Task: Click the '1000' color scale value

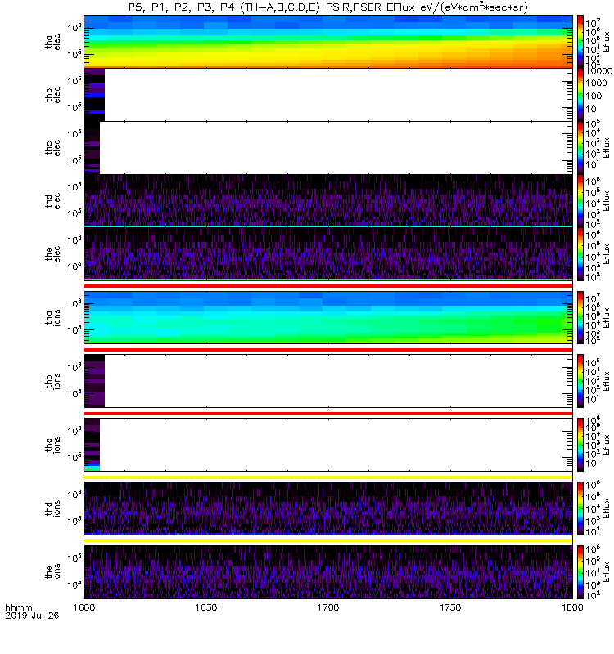Action: click(x=596, y=83)
